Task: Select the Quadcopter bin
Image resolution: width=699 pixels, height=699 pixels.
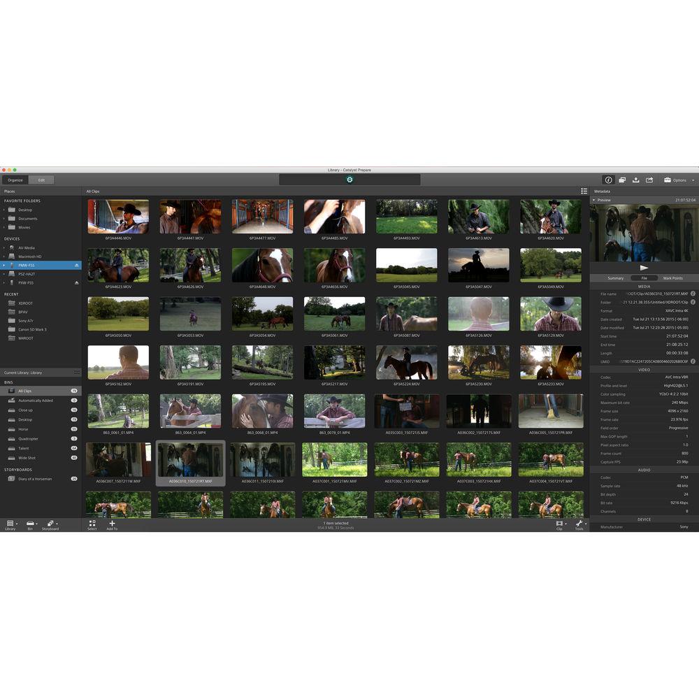Action: click(x=28, y=438)
